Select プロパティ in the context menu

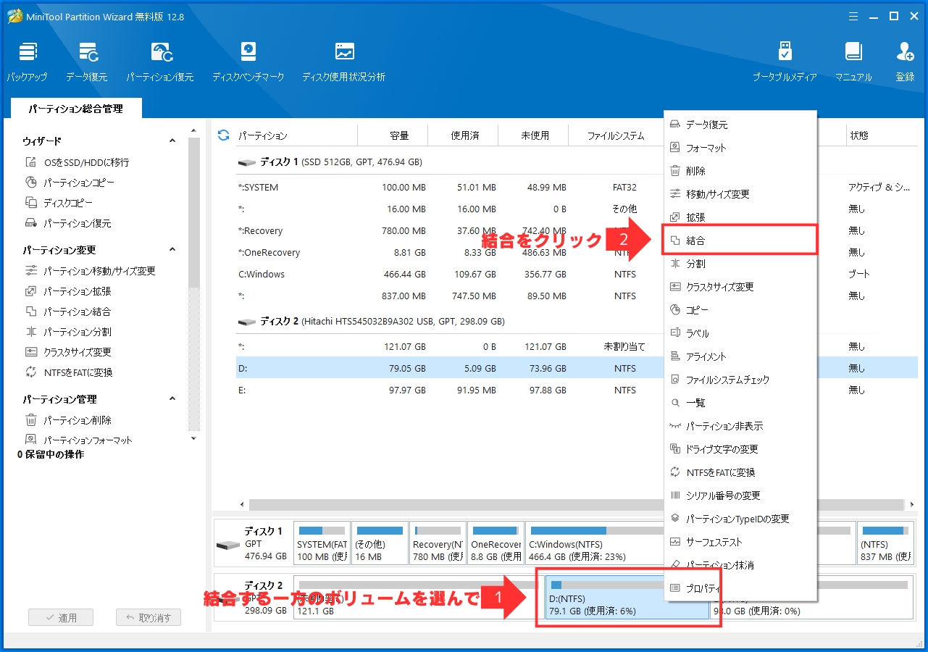tap(740, 588)
